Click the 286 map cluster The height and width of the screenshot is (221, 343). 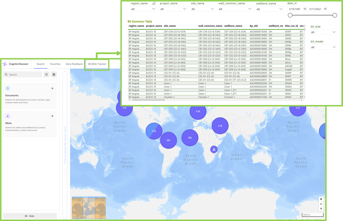tap(190, 138)
